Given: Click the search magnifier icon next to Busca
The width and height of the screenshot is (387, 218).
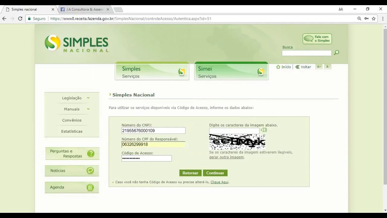Looking at the screenshot, I should click(337, 53).
